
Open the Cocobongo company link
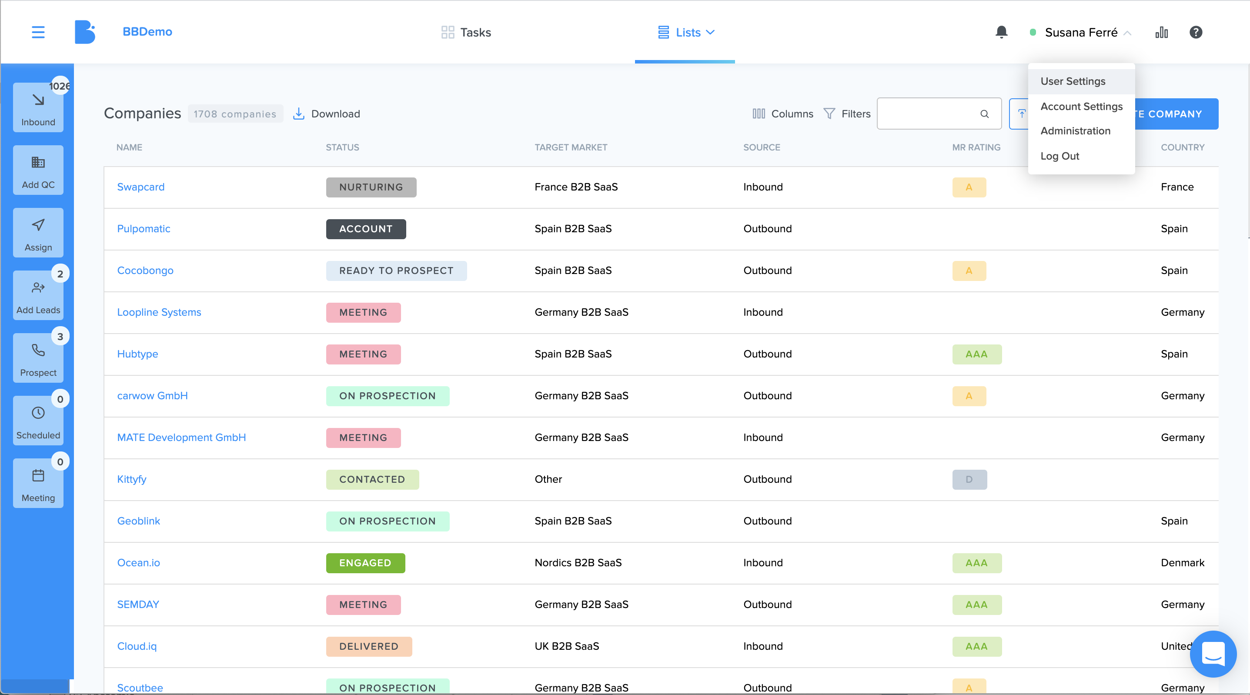click(x=145, y=271)
